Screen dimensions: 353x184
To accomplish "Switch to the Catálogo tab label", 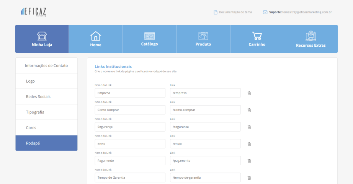I will click(149, 44).
